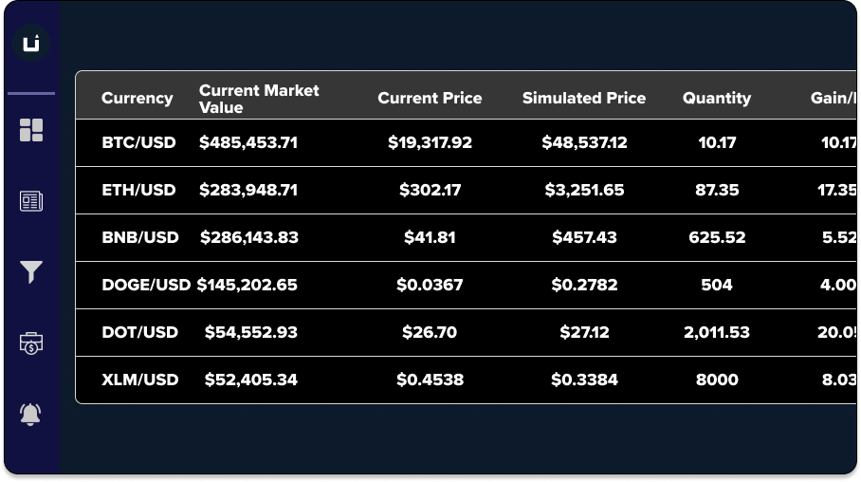Sort by Current Market Value header
This screenshot has height=482, width=861.
point(259,98)
